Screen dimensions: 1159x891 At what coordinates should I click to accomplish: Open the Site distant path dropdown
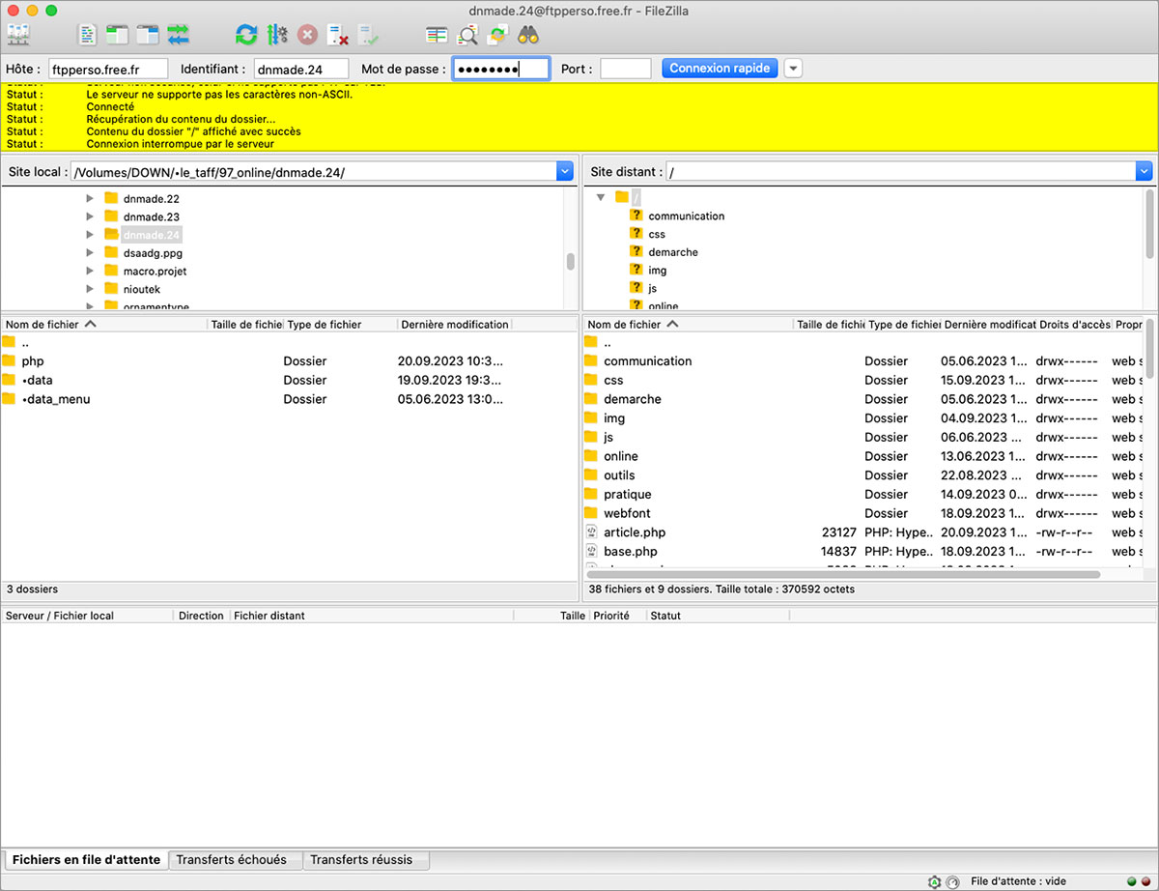click(1145, 172)
